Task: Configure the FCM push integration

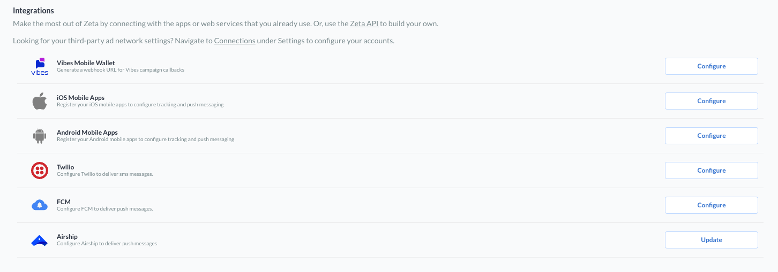Action: pos(711,205)
